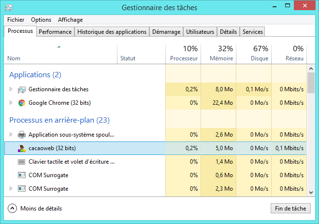Click the Google Chrome process icon
This screenshot has width=319, height=224.
21,103
